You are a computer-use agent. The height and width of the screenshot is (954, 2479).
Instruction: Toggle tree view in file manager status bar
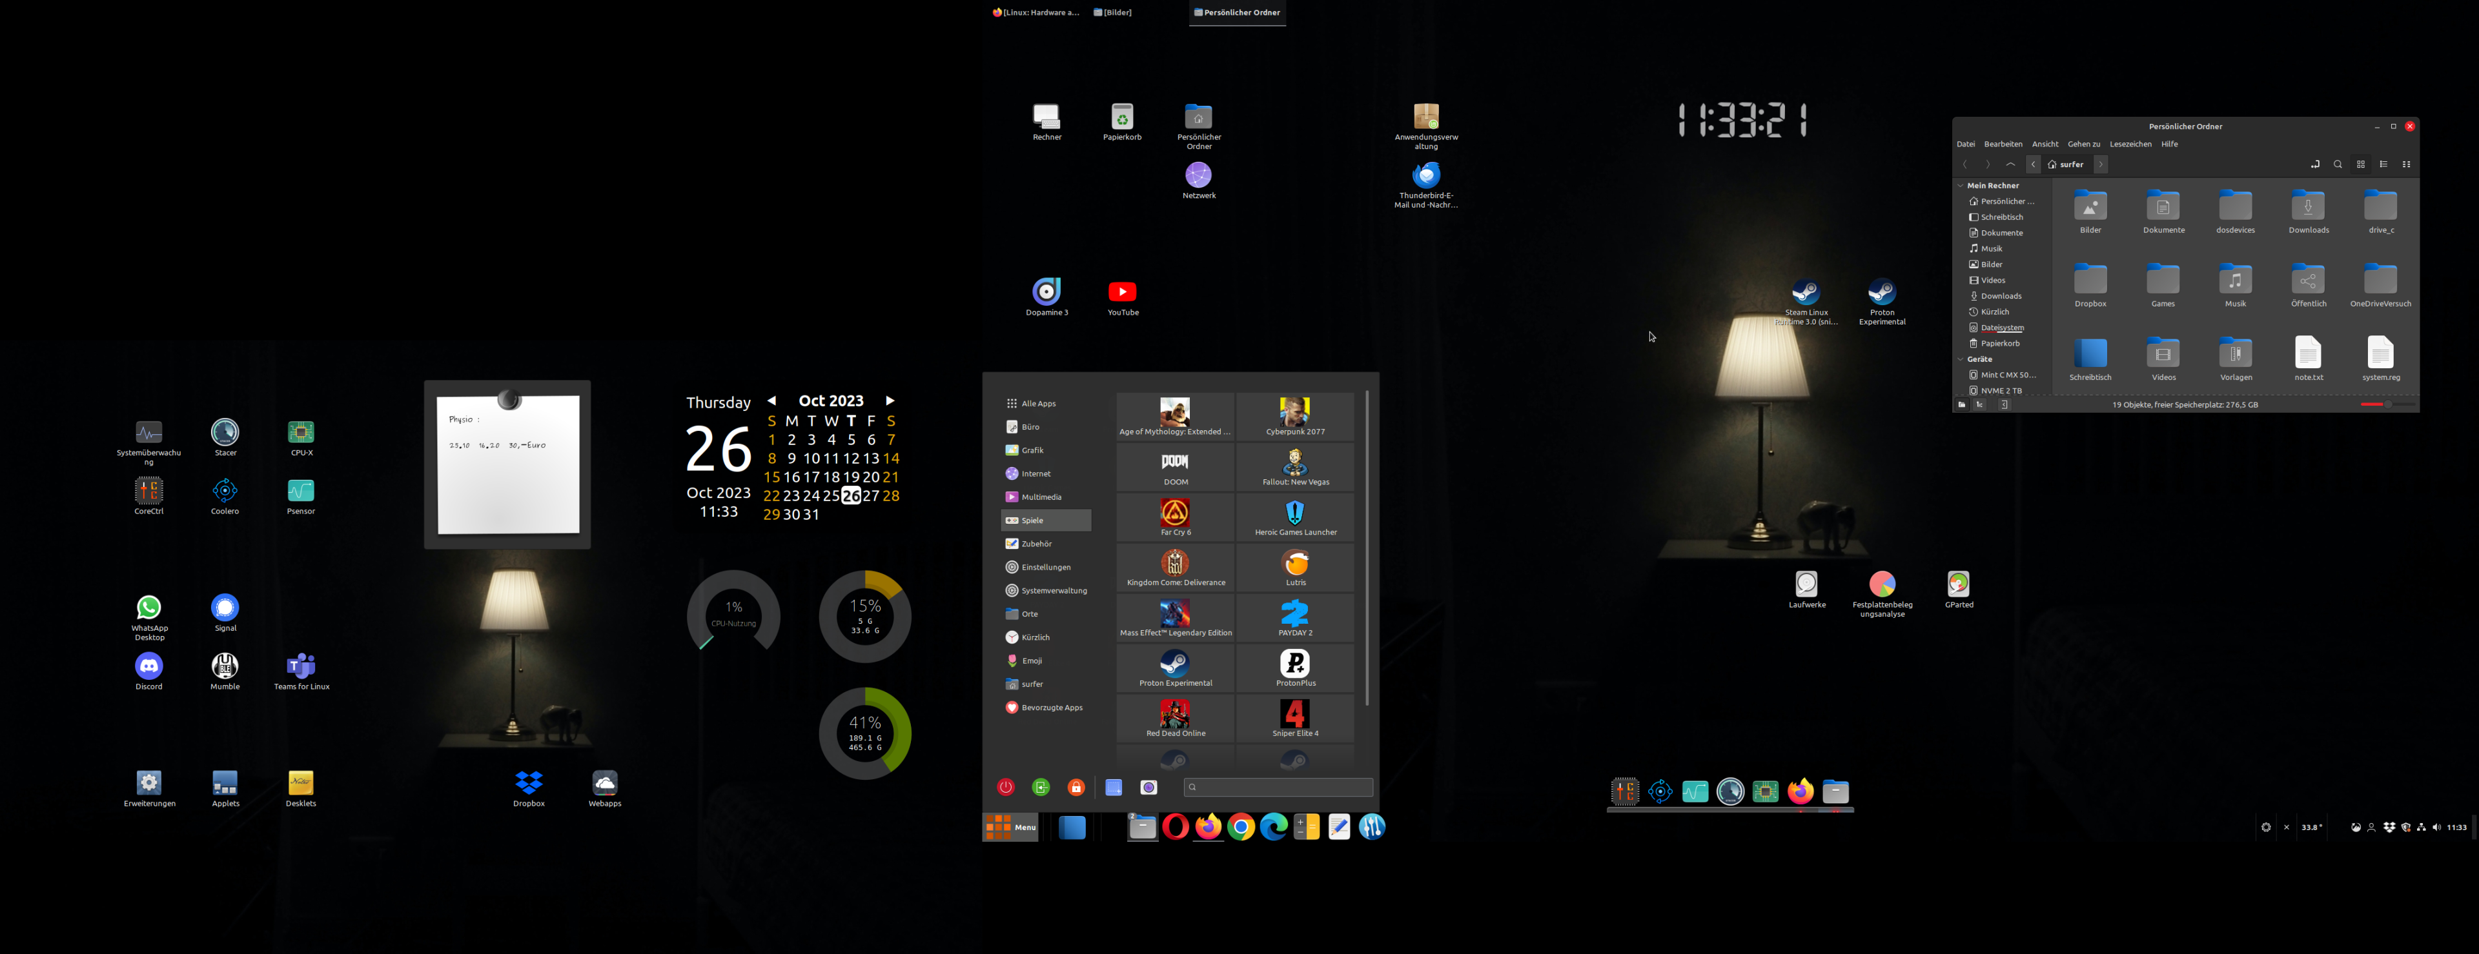(x=1979, y=405)
